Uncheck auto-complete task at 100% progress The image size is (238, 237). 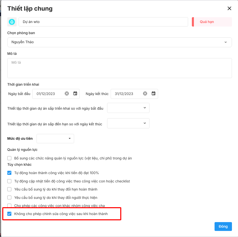10,173
